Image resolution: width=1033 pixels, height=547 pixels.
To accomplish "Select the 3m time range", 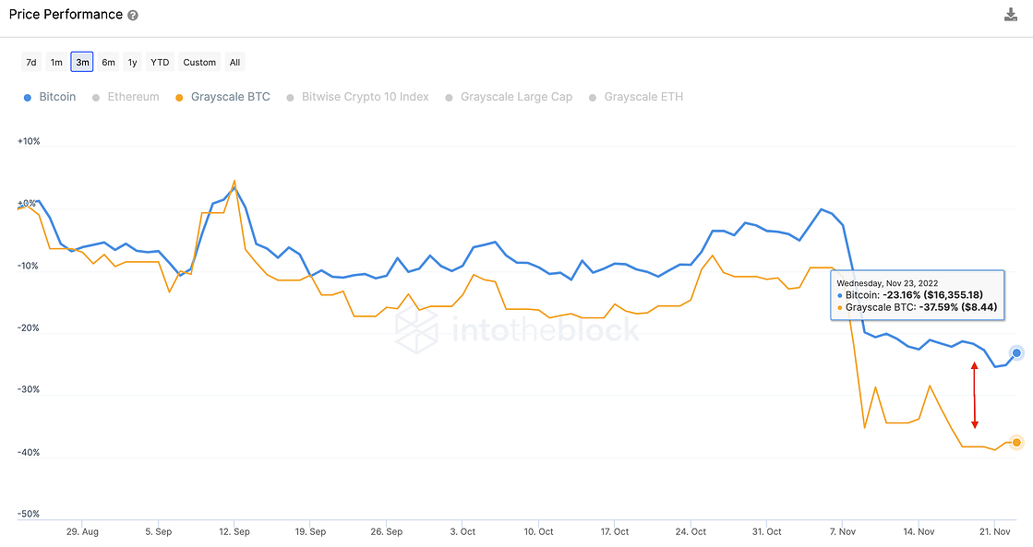I will [x=82, y=62].
